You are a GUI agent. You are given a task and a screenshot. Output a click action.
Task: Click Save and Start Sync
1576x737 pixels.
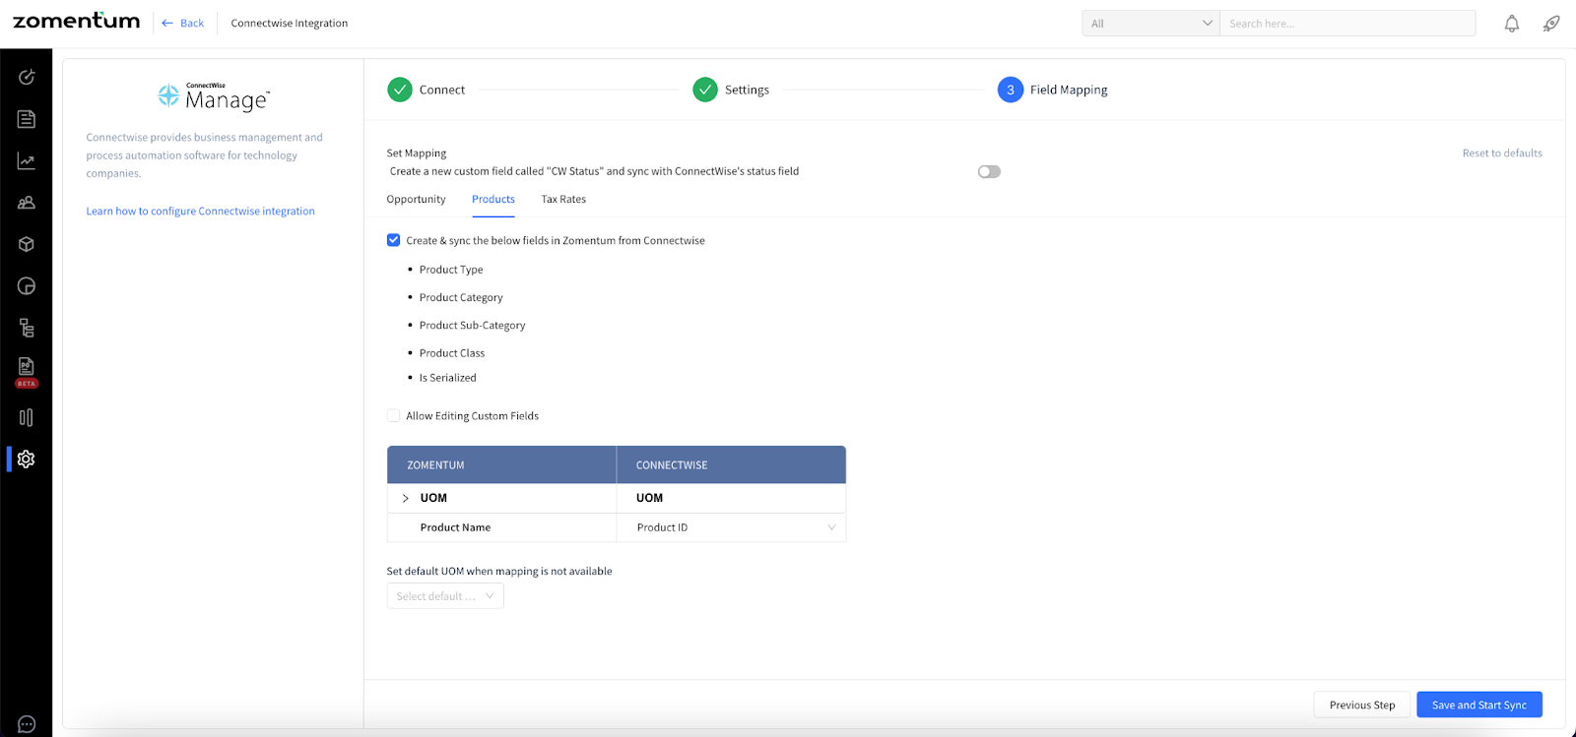coord(1479,705)
